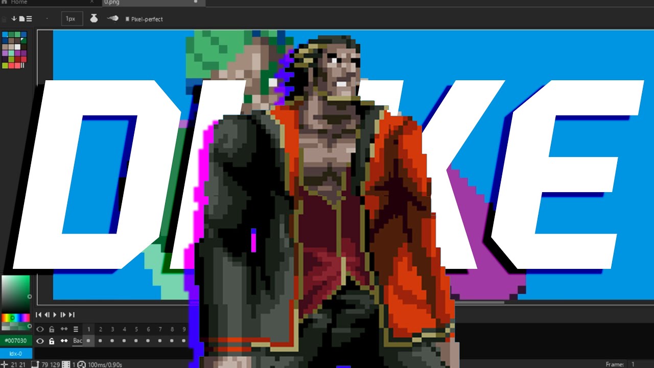
Task: Click cursor position crosshair icon in status bar
Action: click(4, 365)
